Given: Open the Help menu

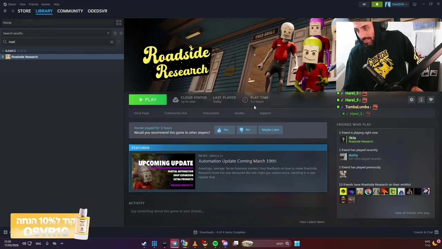Looking at the screenshot, I should pyautogui.click(x=56, y=4).
